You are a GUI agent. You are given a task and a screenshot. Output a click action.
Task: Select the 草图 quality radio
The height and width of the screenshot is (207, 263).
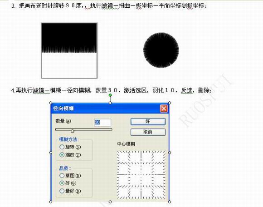(62, 176)
